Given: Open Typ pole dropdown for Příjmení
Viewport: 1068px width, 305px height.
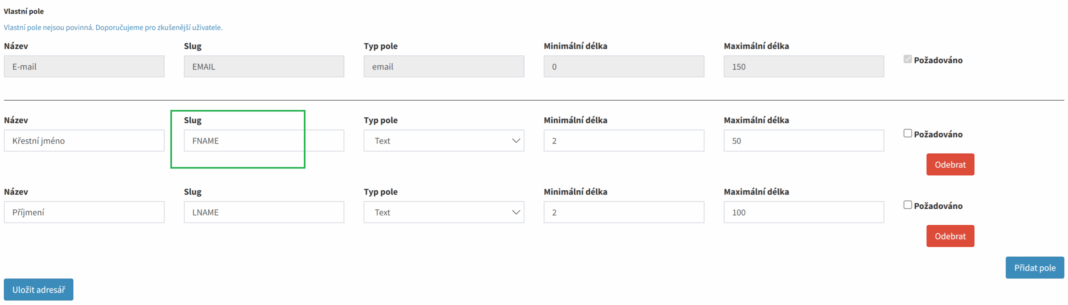Looking at the screenshot, I should pyautogui.click(x=443, y=212).
